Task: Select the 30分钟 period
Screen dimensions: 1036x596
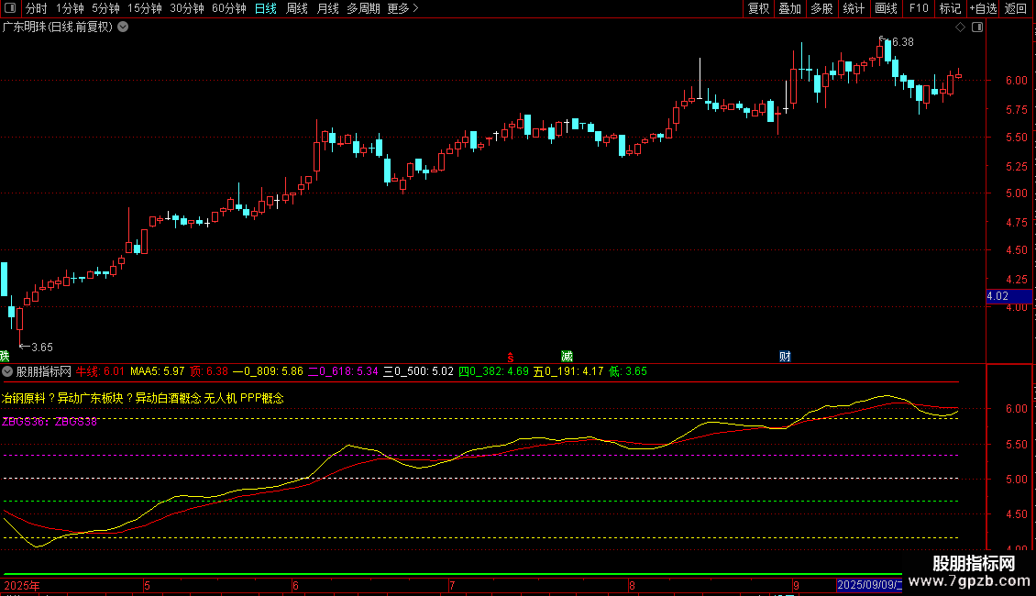Action: click(186, 8)
